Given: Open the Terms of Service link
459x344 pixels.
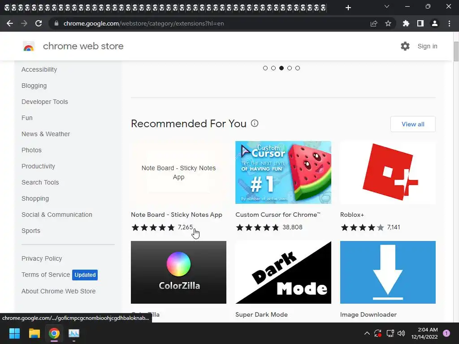Looking at the screenshot, I should click(x=46, y=275).
